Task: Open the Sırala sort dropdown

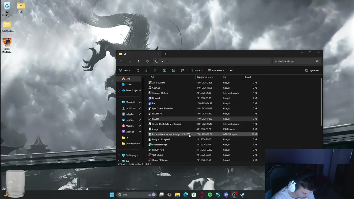Action: point(196,70)
